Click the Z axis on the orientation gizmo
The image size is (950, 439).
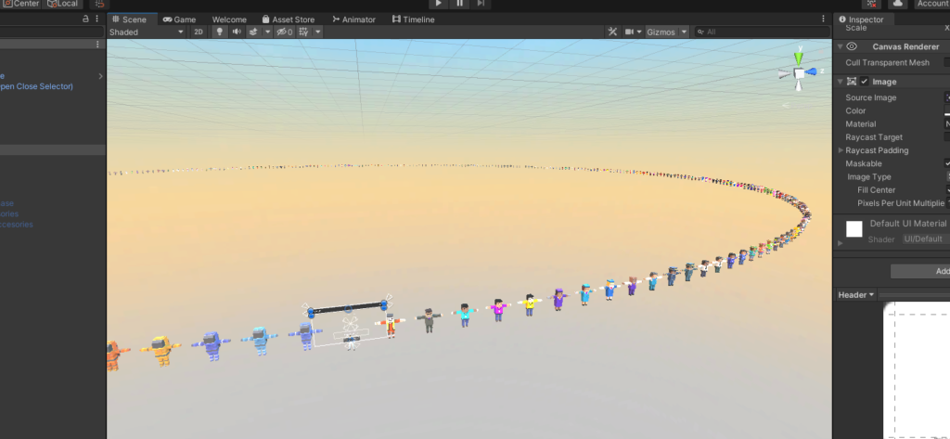pyautogui.click(x=812, y=72)
